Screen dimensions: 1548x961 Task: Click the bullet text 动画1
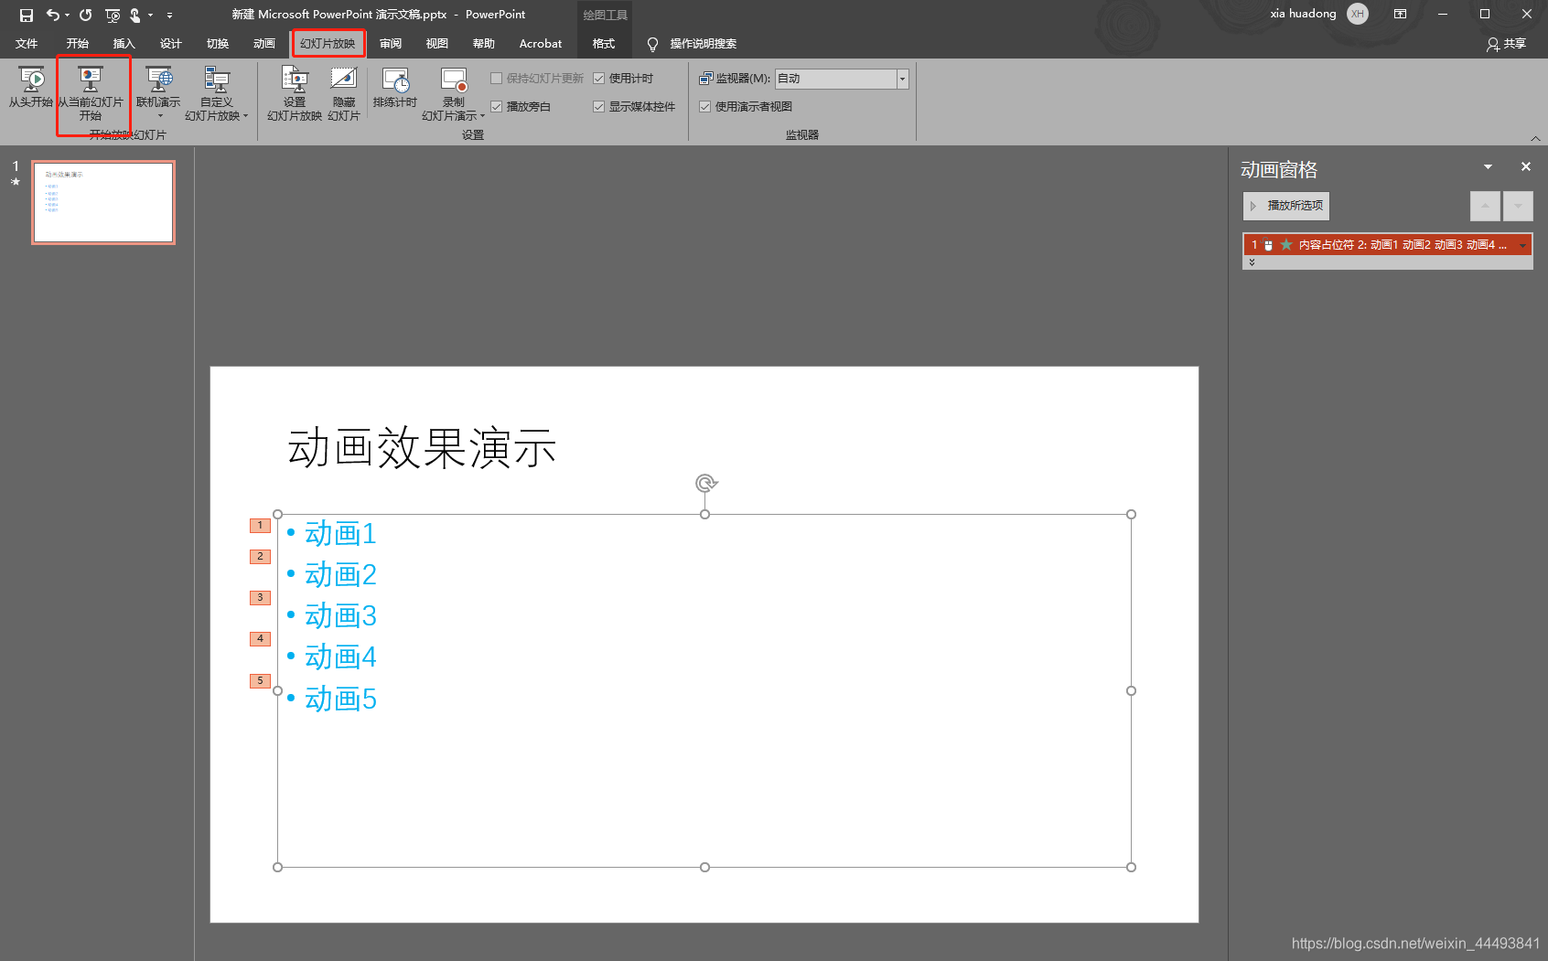click(x=340, y=534)
